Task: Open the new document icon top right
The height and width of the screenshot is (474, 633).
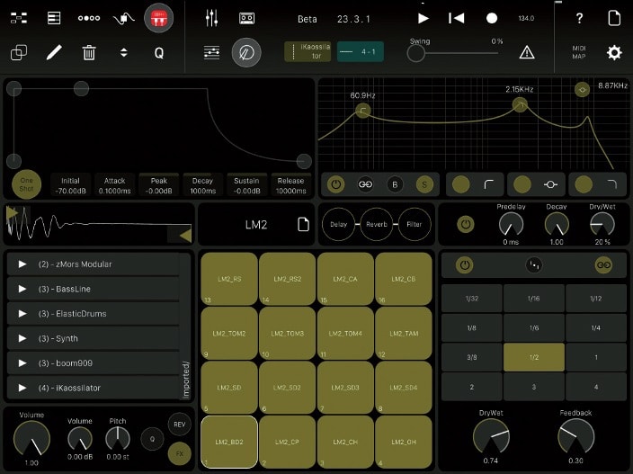Action: [614, 18]
